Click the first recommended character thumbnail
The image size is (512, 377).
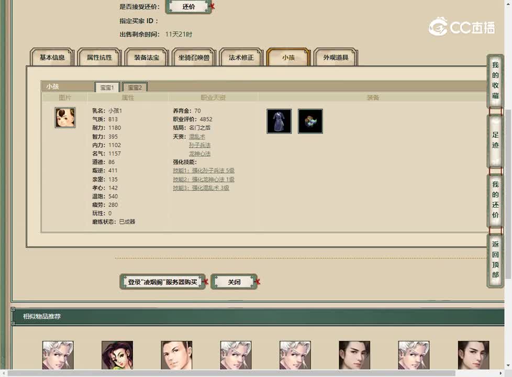(x=58, y=355)
